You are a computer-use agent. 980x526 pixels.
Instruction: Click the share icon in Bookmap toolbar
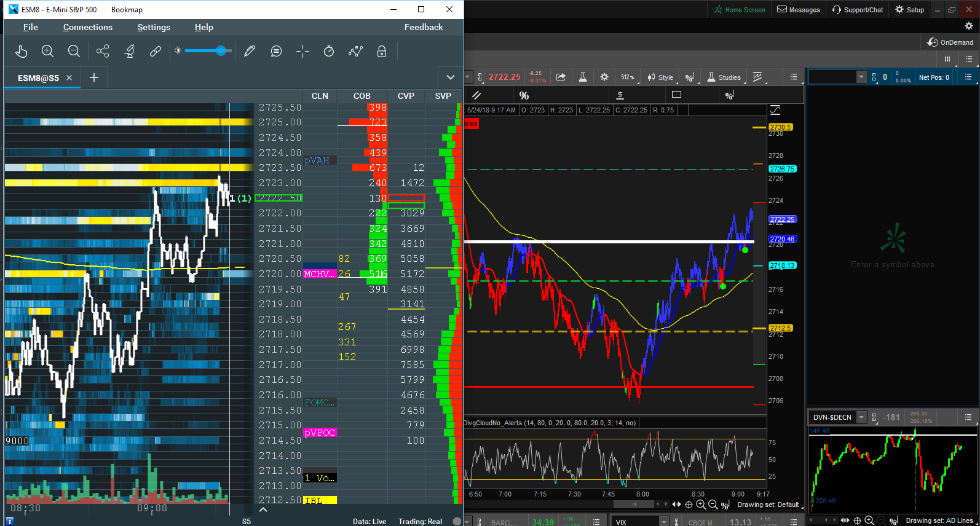pos(103,51)
